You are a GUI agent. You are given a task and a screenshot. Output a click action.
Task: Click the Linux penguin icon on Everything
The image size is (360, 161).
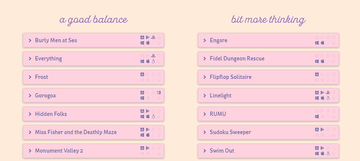point(153,61)
